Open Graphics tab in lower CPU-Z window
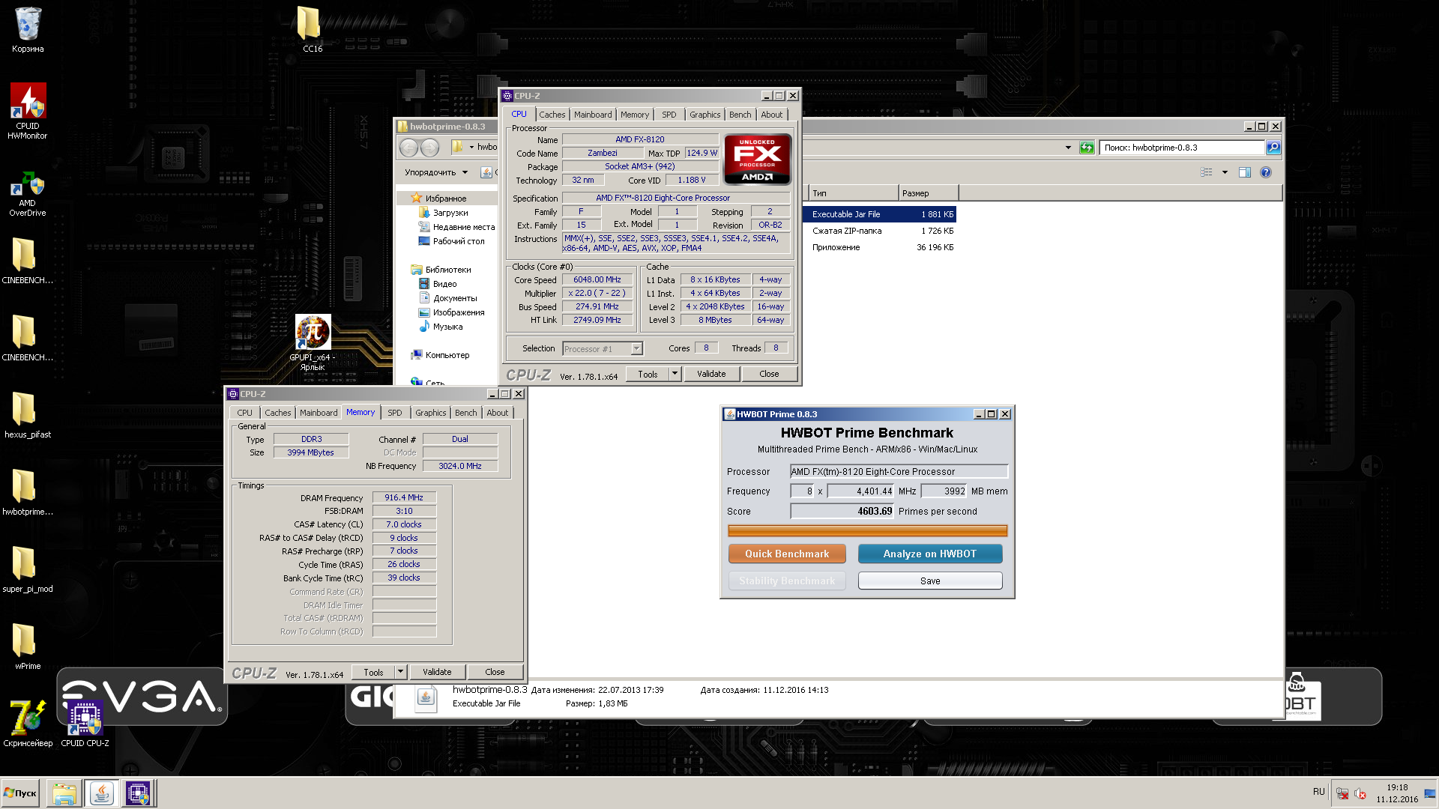 [x=430, y=413]
